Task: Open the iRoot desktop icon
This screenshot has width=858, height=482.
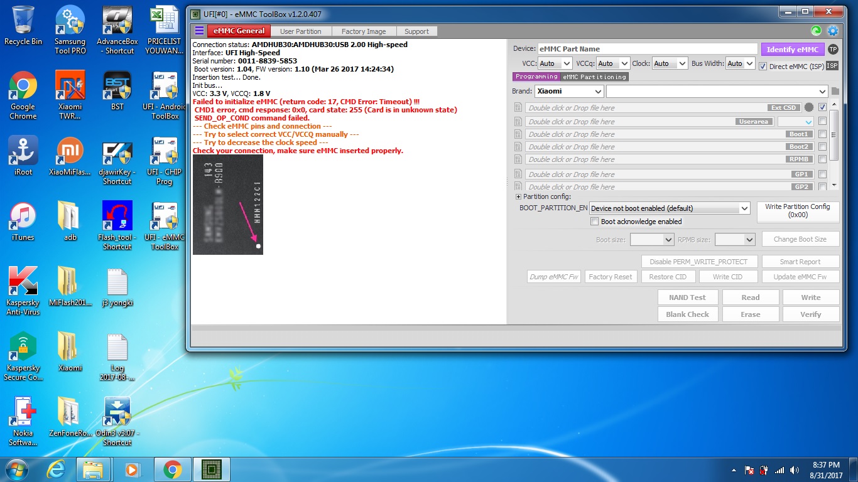Action: point(23,156)
